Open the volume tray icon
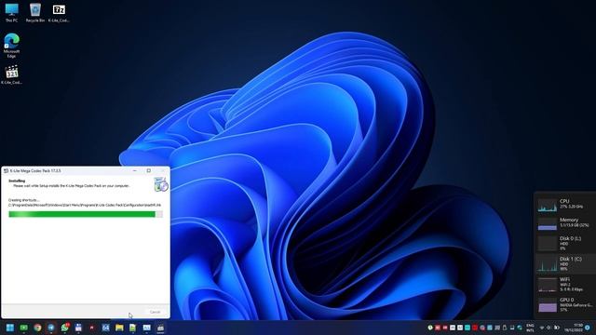 click(549, 328)
